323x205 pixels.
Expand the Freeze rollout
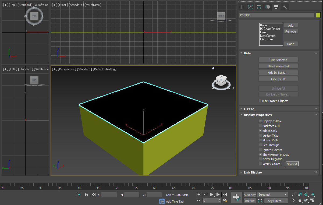(249, 109)
